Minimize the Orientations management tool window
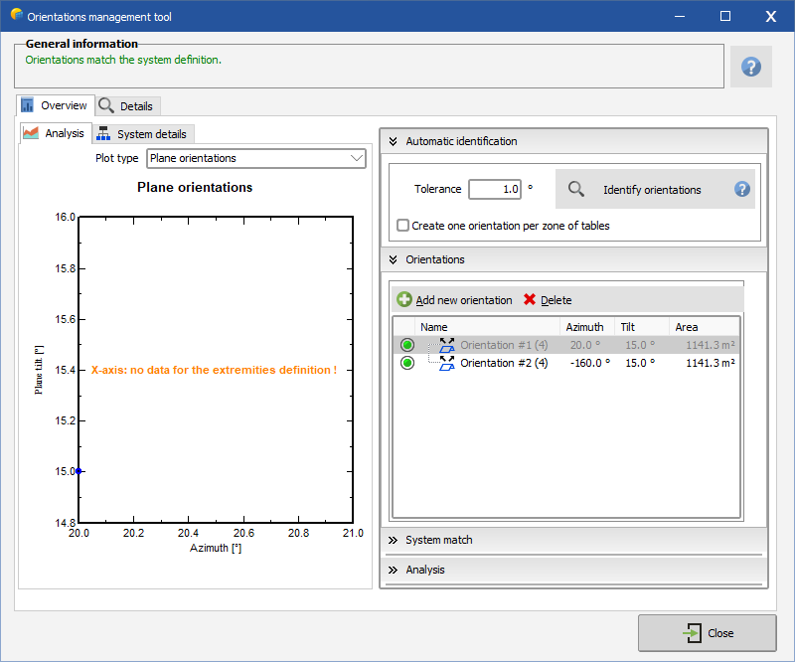The height and width of the screenshot is (662, 795). pos(680,16)
